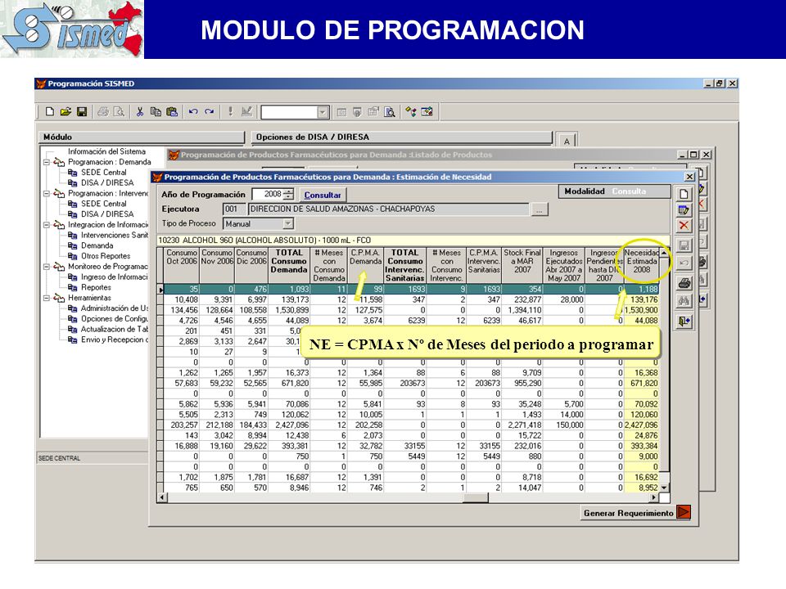The width and height of the screenshot is (786, 589).
Task: Click the last toolbar icon with window and diamonds
Action: point(427,112)
